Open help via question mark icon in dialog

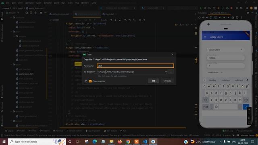[86, 81]
